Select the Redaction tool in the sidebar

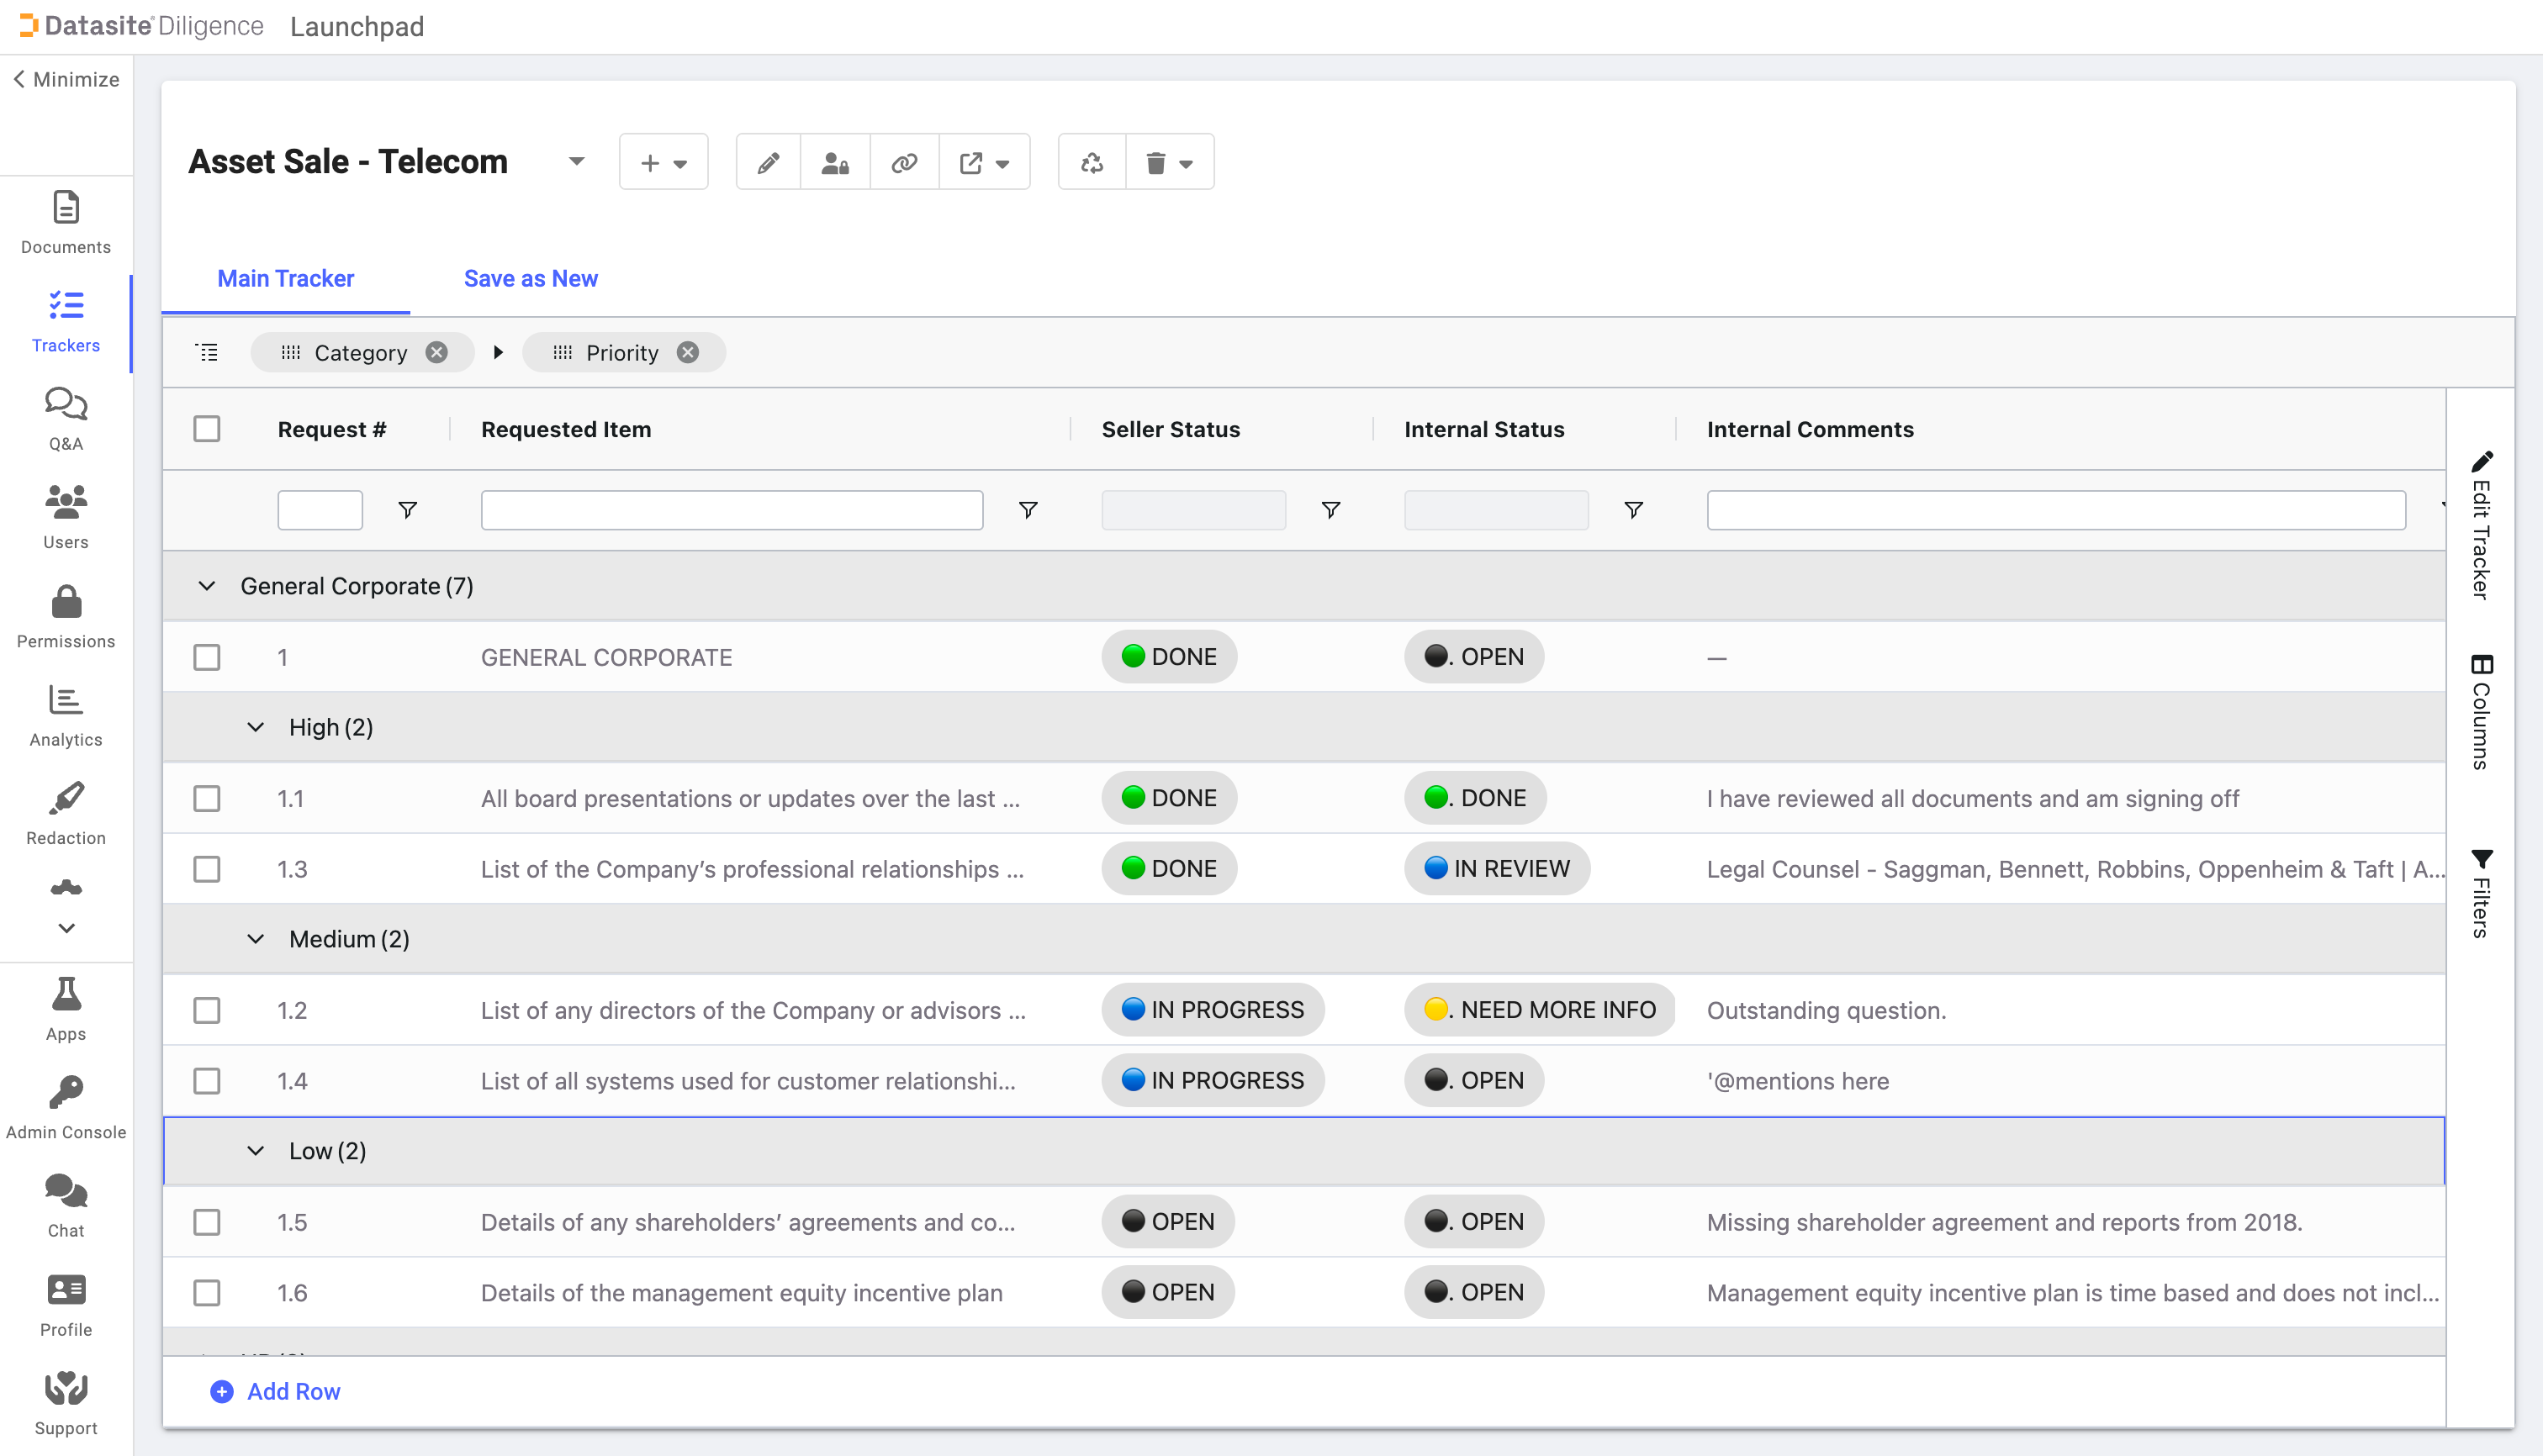tap(65, 812)
